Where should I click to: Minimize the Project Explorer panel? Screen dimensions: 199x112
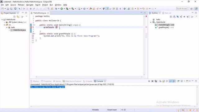[x=23, y=13]
